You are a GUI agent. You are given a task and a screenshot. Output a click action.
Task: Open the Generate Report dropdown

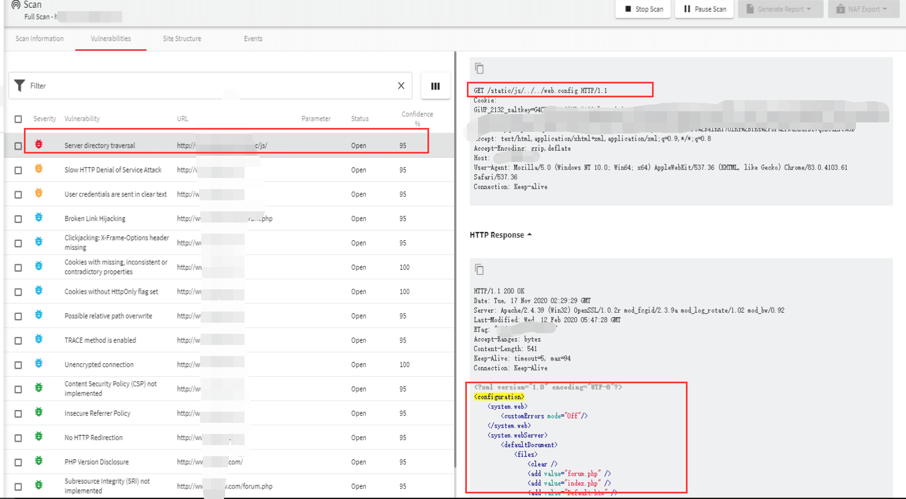(x=780, y=9)
